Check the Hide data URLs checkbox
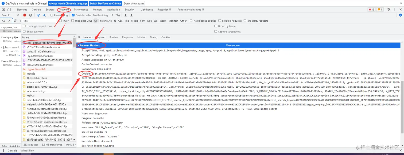404x155 pixels. click(73, 21)
